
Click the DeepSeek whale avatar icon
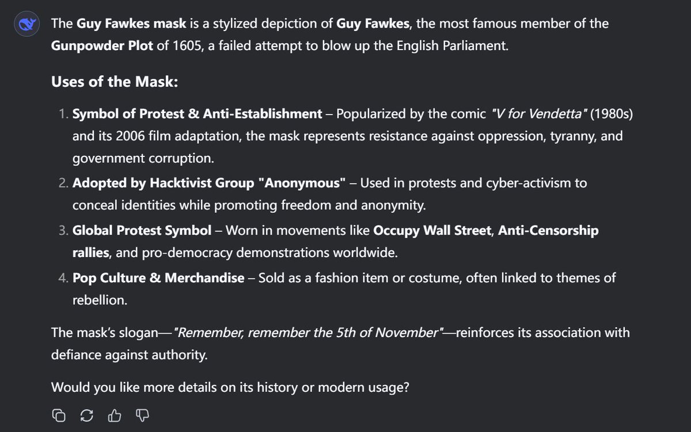click(25, 25)
